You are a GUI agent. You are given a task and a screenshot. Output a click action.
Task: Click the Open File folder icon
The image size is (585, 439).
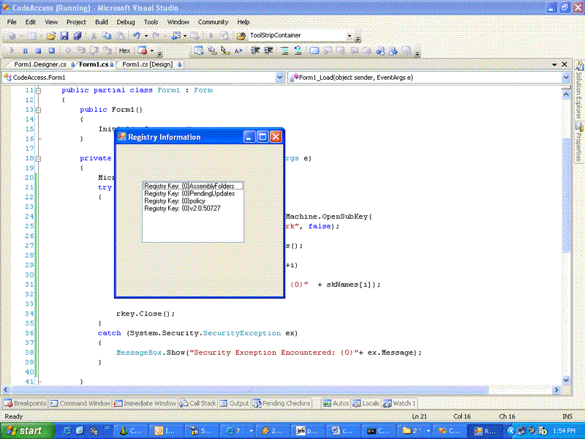(x=51, y=35)
